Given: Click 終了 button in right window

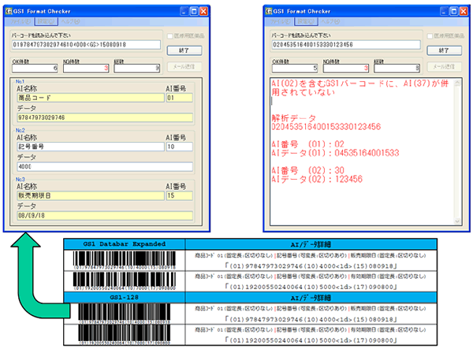Looking at the screenshot, I should click(445, 50).
